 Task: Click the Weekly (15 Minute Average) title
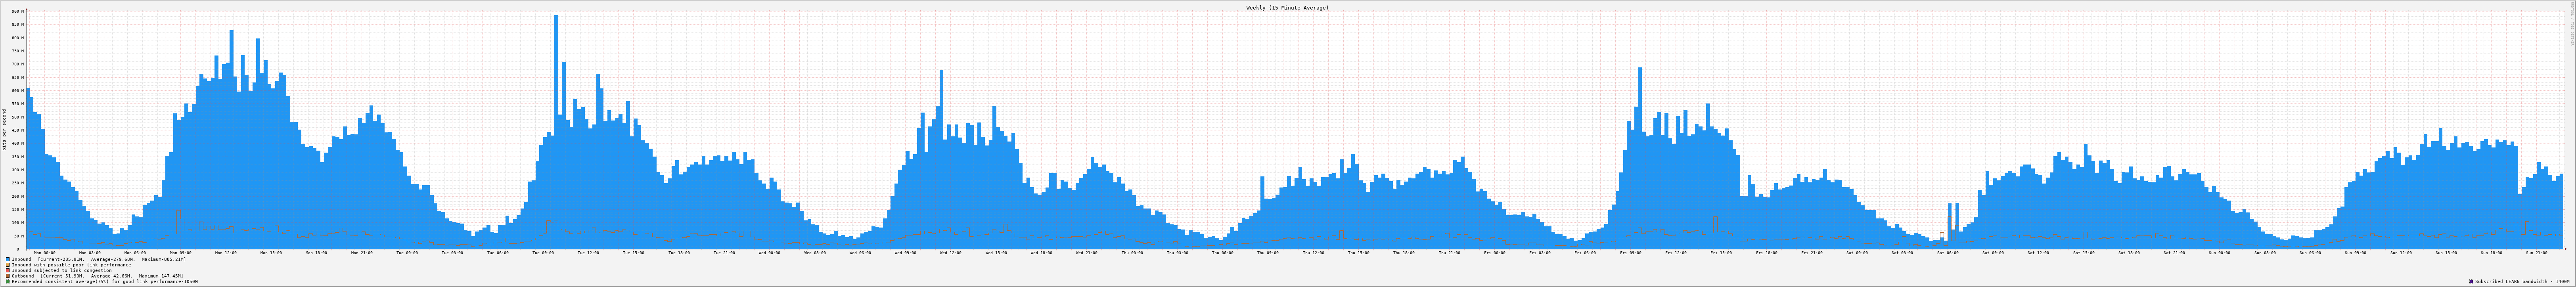[1287, 7]
